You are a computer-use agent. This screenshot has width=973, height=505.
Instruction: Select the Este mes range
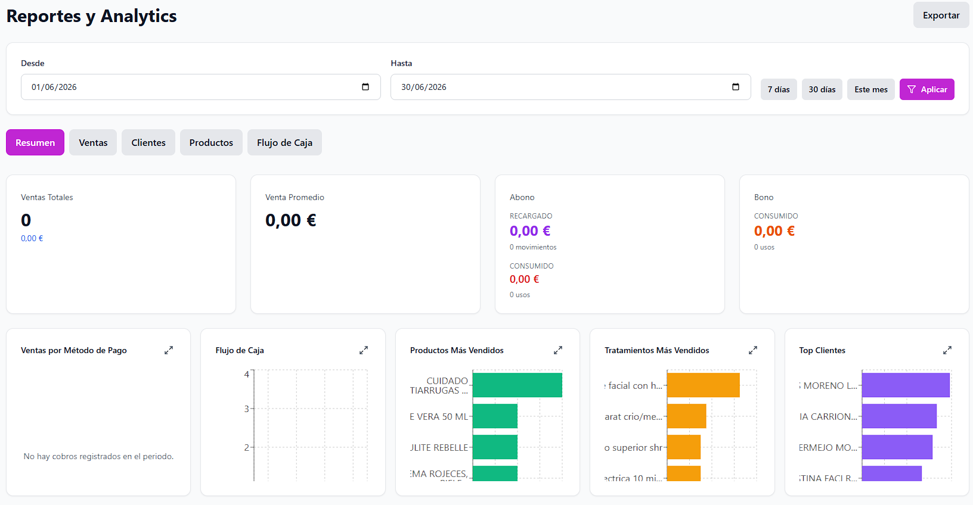pyautogui.click(x=871, y=89)
